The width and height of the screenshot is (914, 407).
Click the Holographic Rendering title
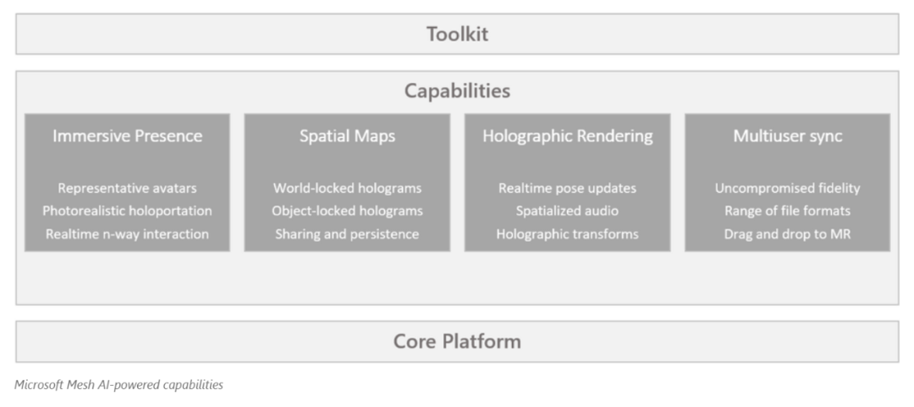click(x=568, y=136)
